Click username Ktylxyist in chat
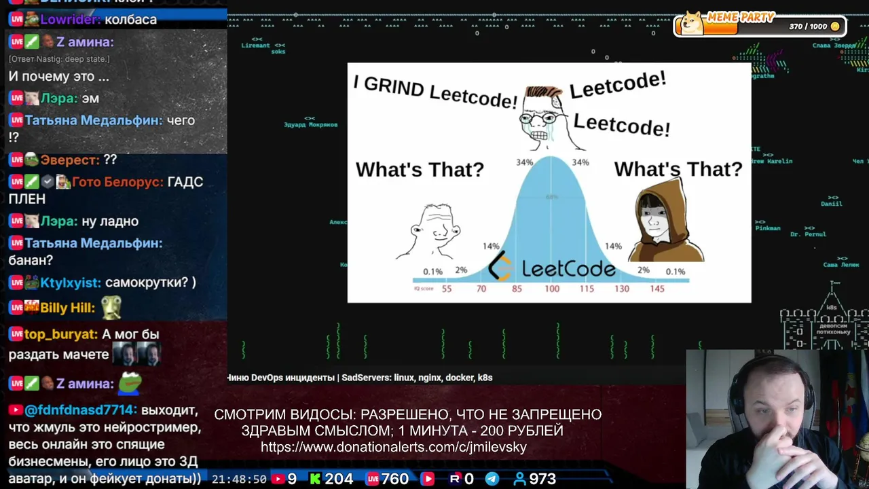This screenshot has height=489, width=869. (71, 283)
